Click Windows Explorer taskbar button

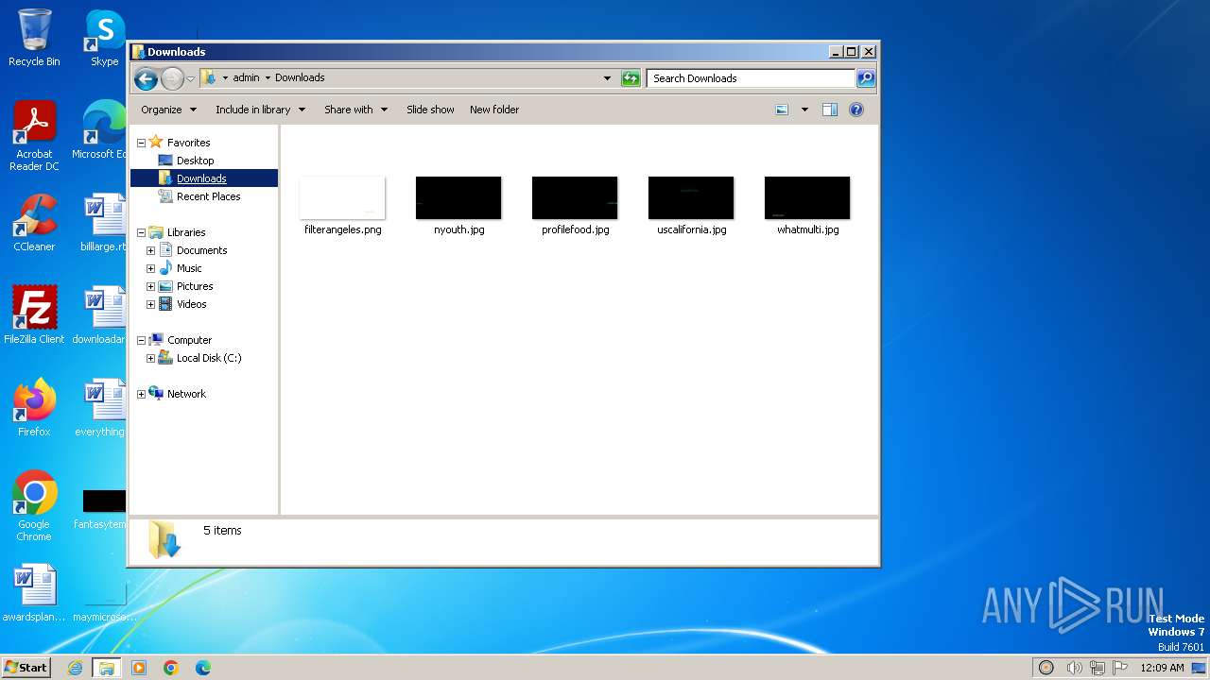(x=106, y=668)
